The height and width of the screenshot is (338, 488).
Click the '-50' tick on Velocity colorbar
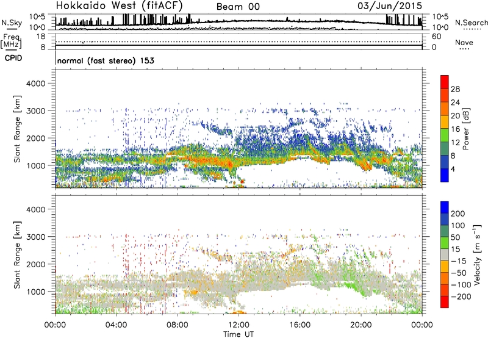459,273
